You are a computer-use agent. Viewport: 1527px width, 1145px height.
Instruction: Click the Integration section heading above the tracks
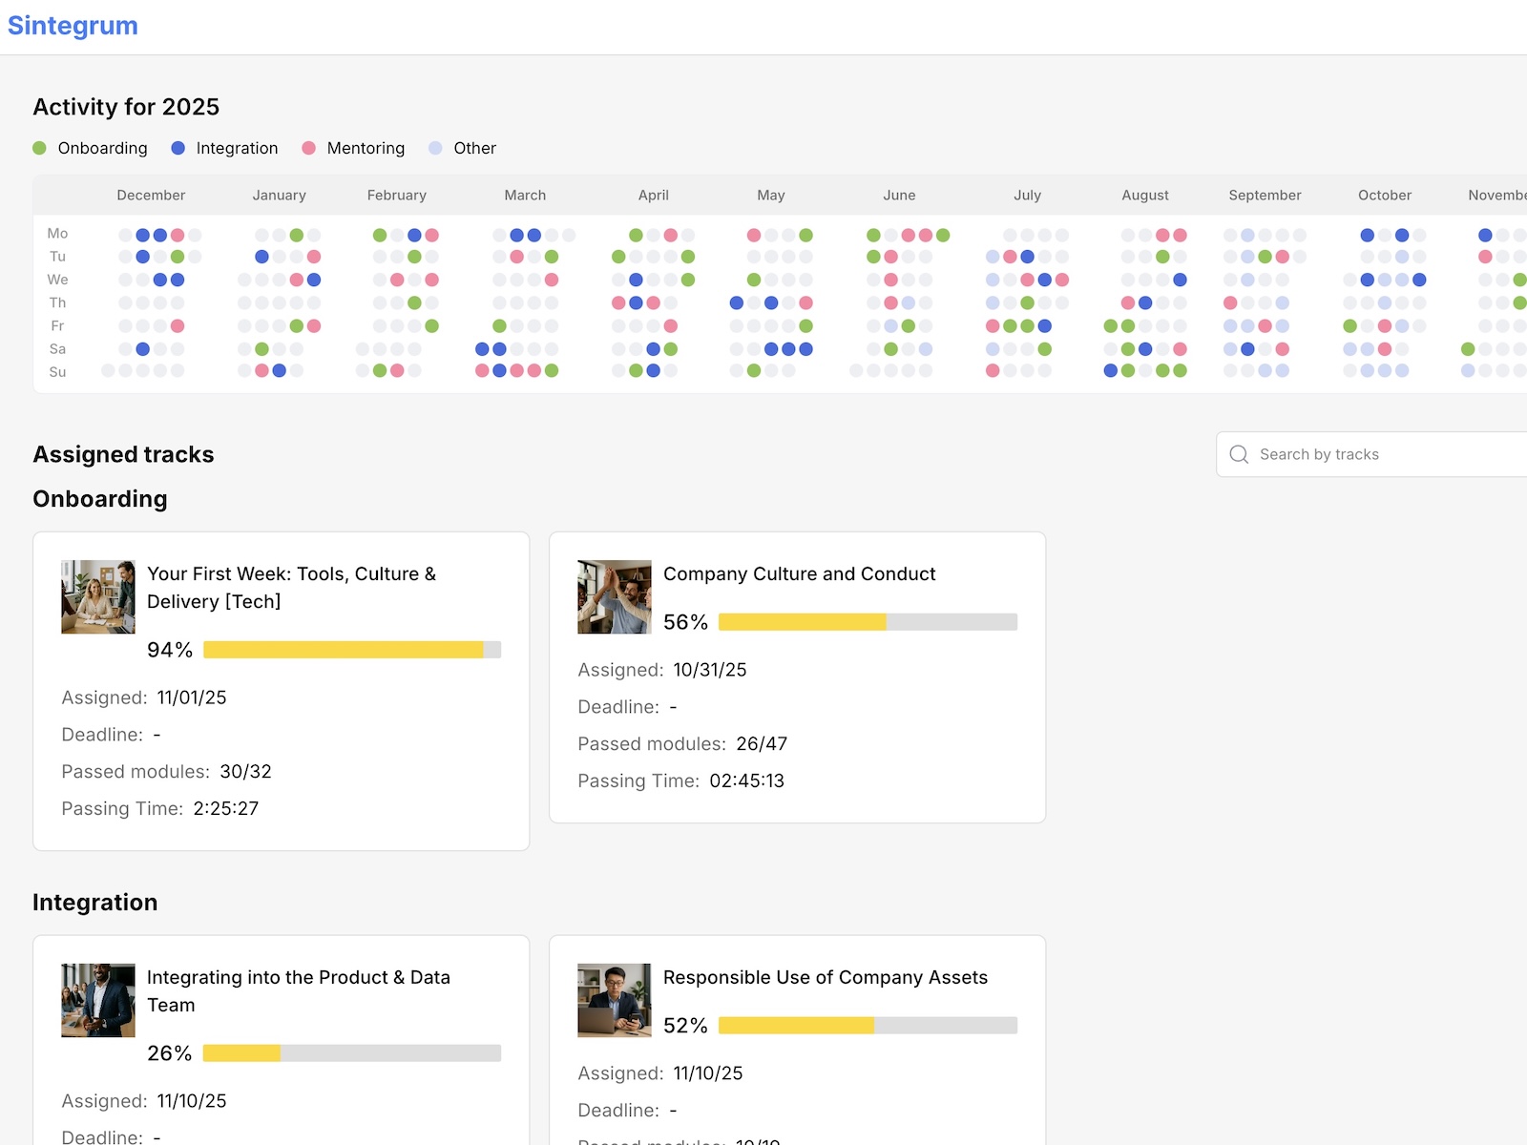point(95,902)
